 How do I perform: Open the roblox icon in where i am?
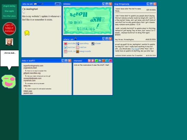[x=78, y=48]
